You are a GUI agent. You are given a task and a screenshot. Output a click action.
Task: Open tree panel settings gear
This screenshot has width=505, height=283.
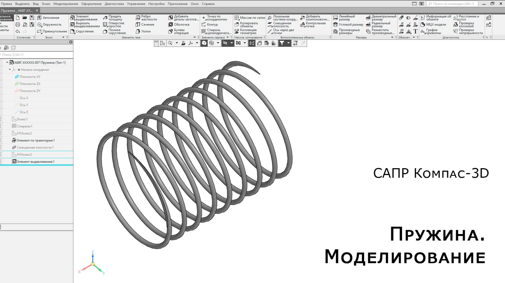(71, 42)
